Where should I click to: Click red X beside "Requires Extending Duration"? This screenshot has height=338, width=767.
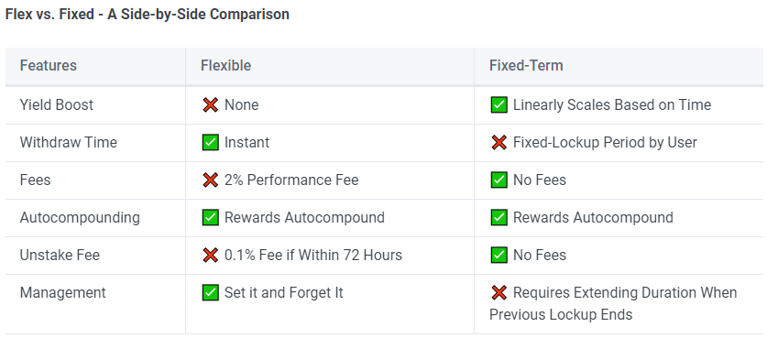click(x=499, y=292)
